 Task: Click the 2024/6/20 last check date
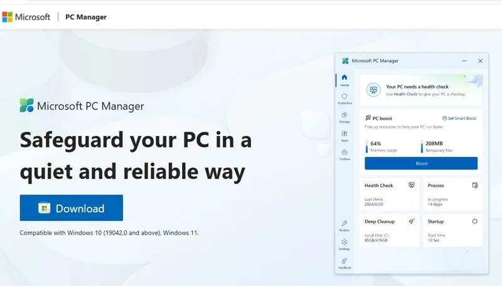point(373,204)
